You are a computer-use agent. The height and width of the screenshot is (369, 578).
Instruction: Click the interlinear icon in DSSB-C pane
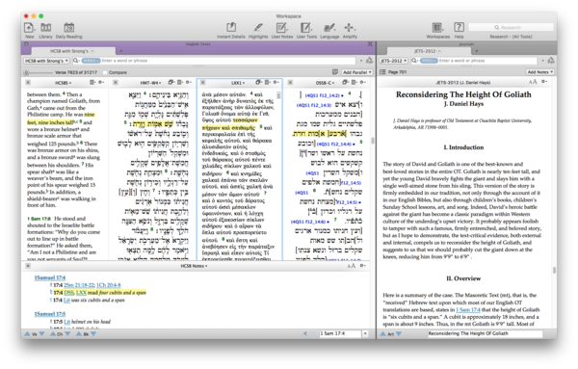click(x=346, y=82)
